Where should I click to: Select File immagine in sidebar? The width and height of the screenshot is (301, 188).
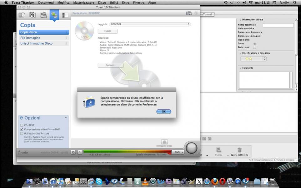coord(44,38)
